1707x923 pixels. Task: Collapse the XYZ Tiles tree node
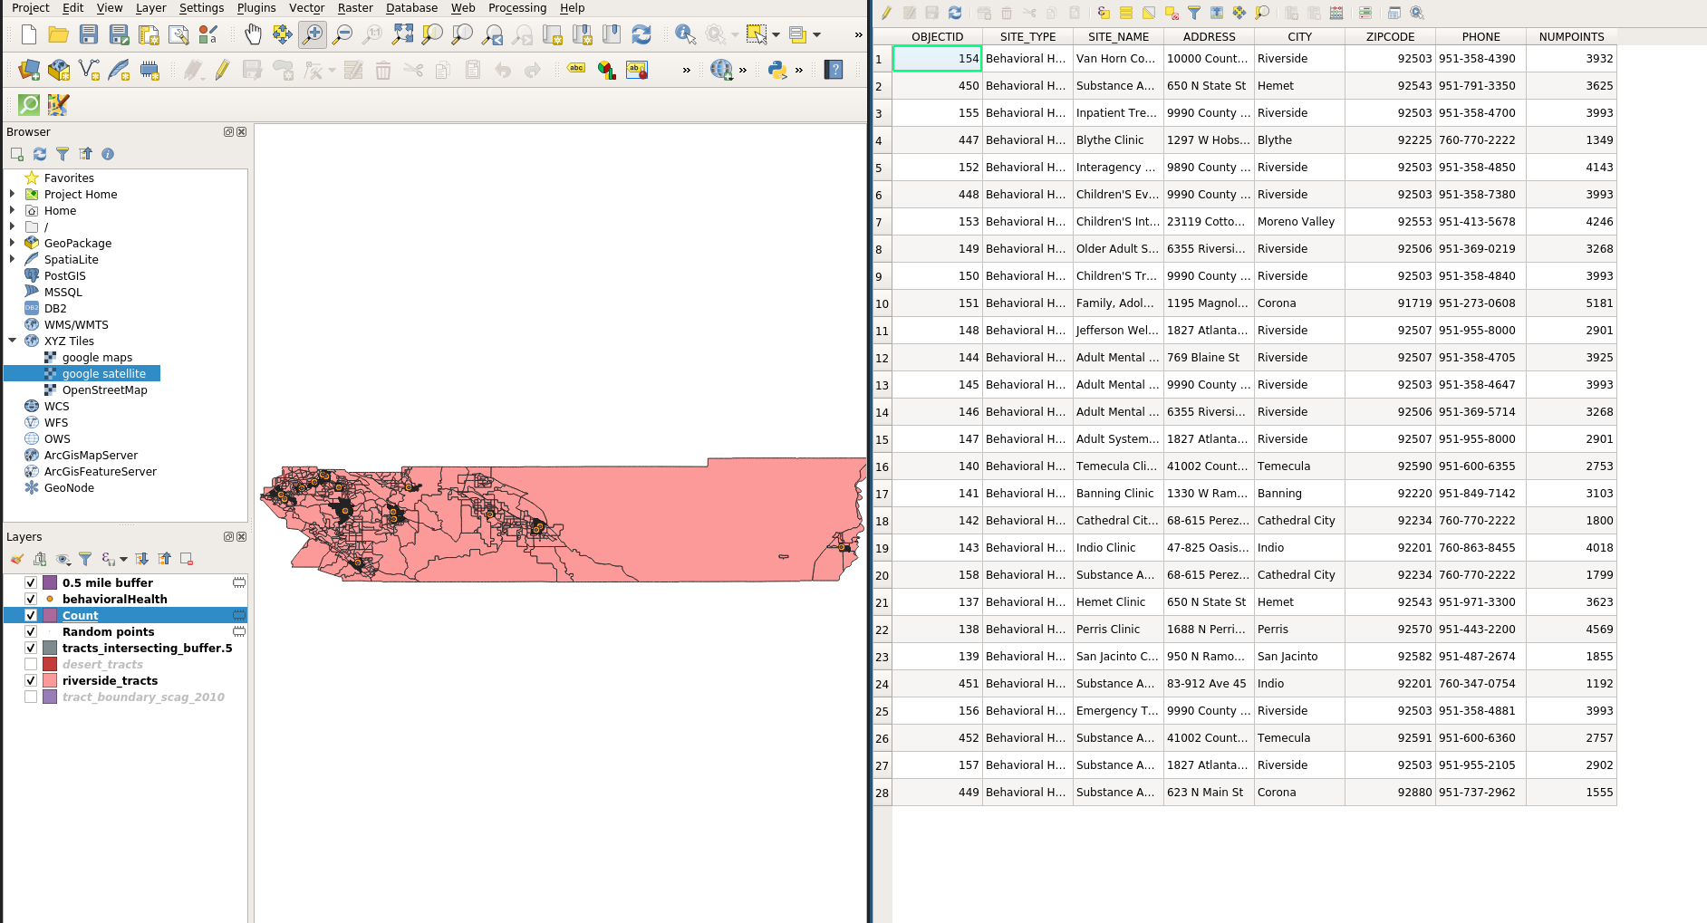[13, 341]
